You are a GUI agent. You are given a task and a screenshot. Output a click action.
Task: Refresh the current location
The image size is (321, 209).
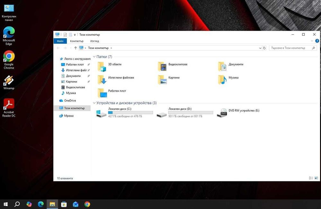[x=264, y=48]
